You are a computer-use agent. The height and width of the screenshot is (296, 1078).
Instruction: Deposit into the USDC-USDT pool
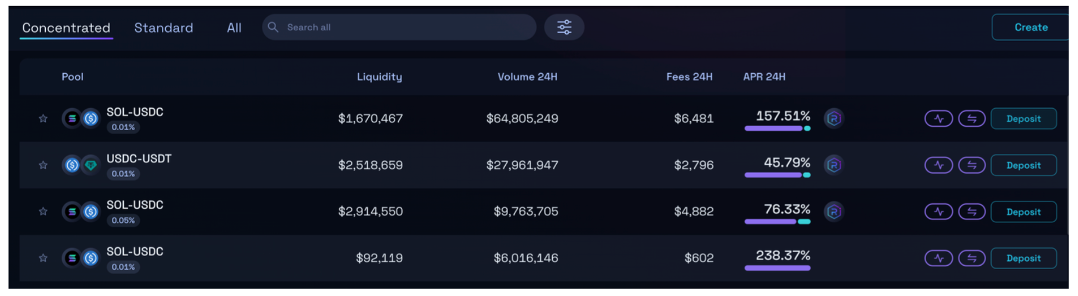[x=1023, y=165]
